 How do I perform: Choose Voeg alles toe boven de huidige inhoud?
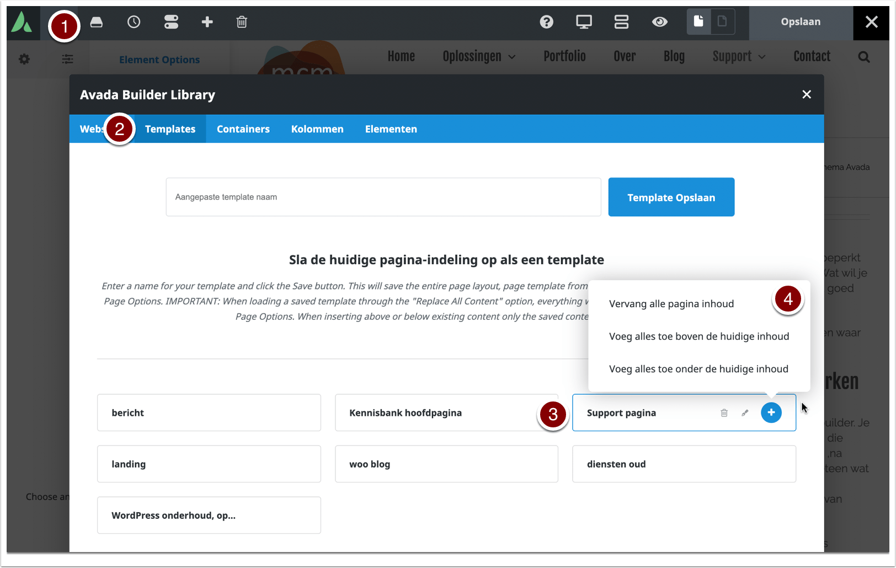(699, 336)
